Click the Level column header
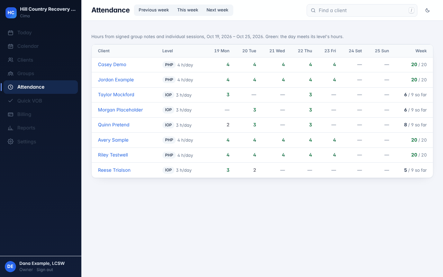Image resolution: width=443 pixels, height=277 pixels. coord(168,51)
